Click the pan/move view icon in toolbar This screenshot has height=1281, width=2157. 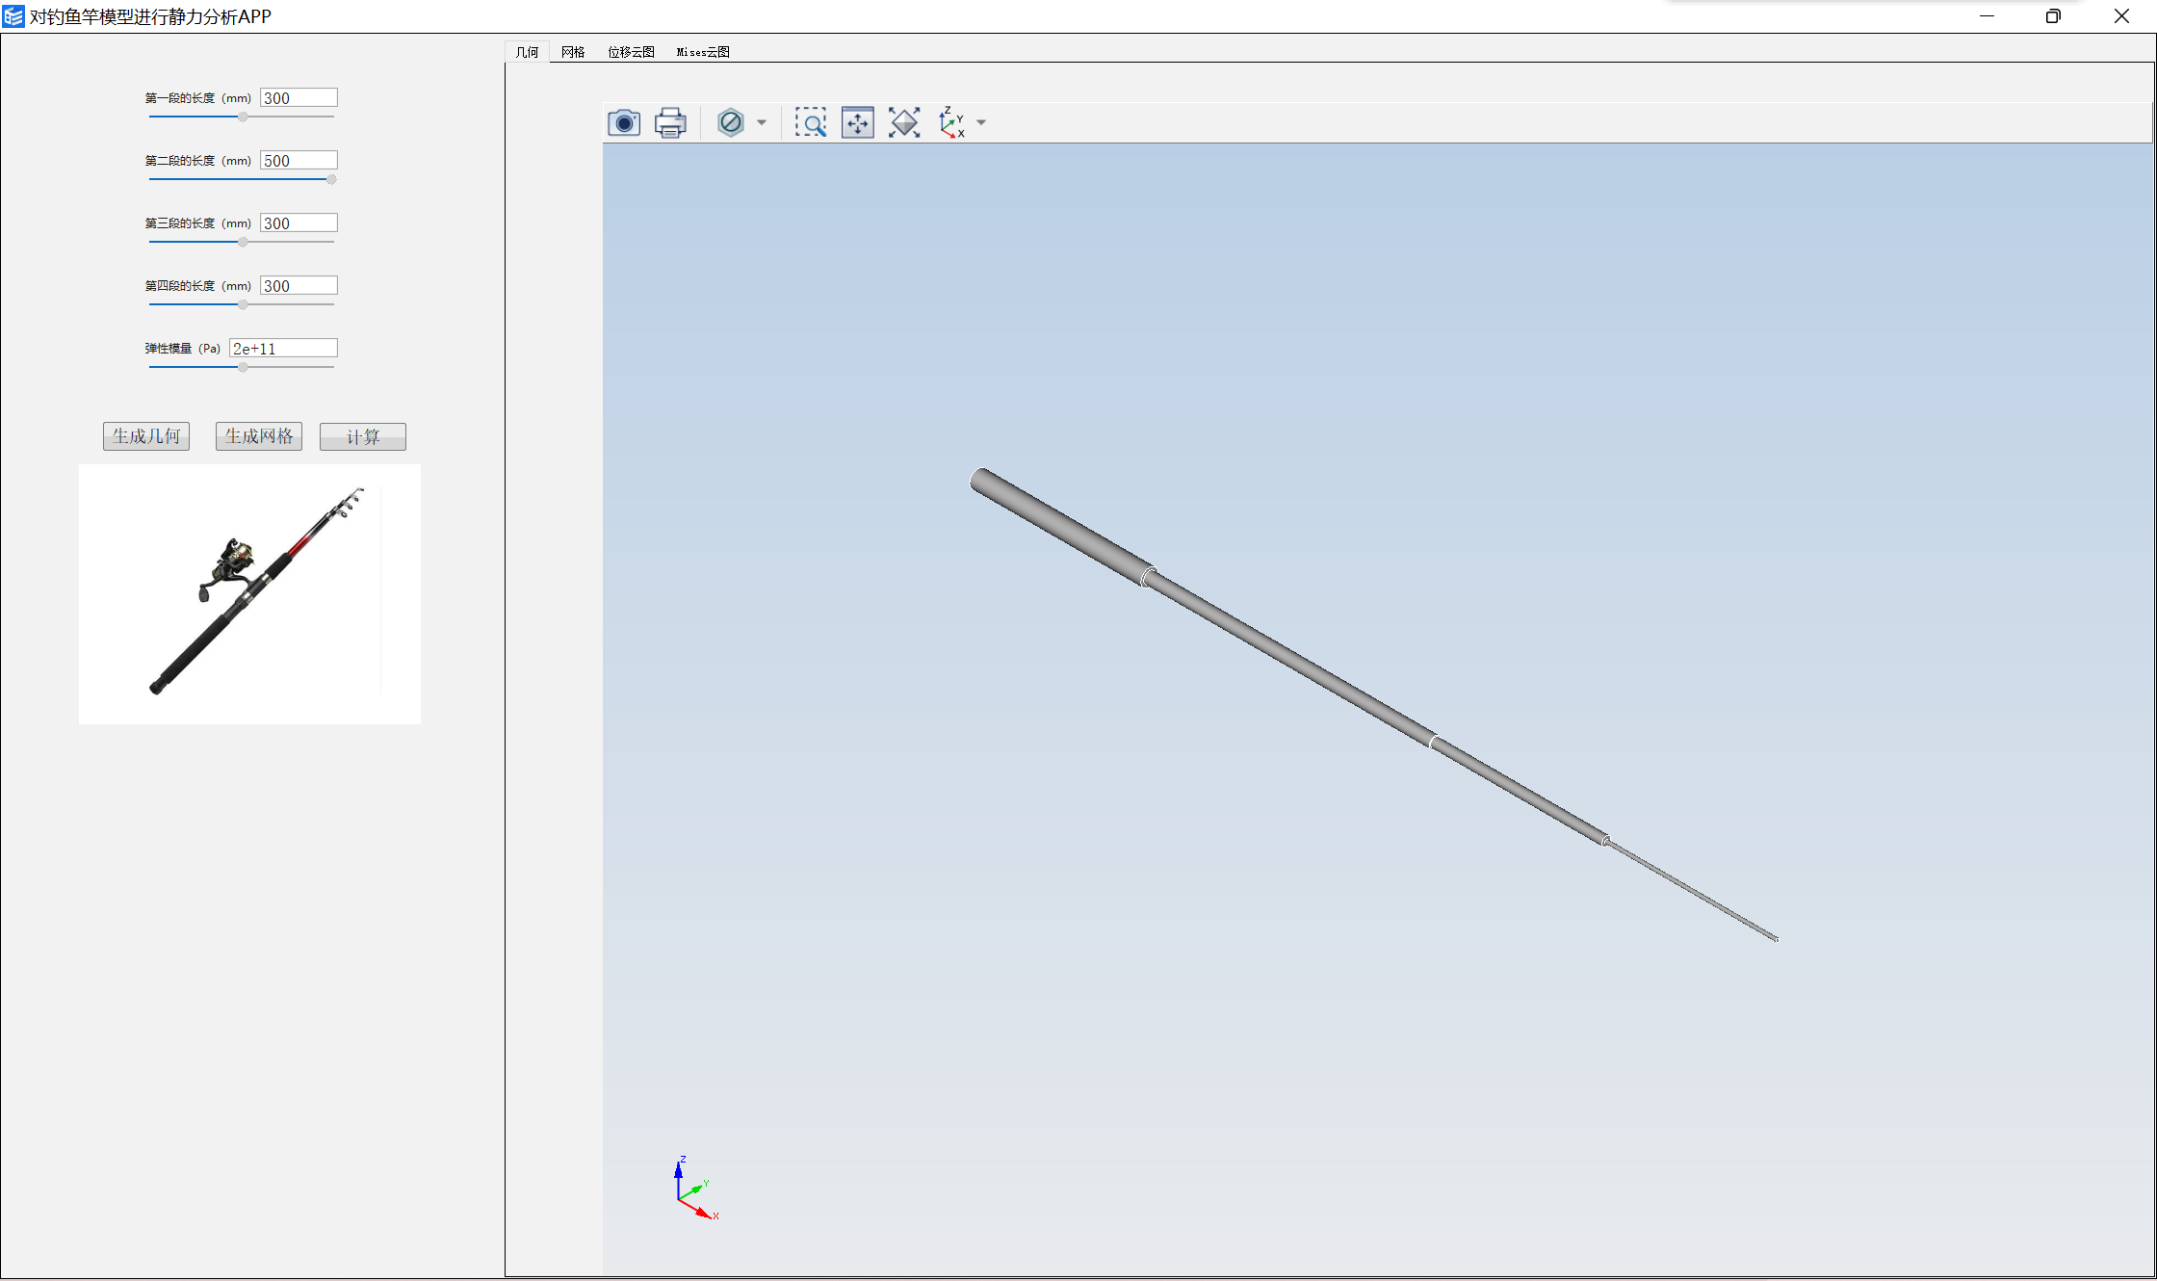click(855, 122)
